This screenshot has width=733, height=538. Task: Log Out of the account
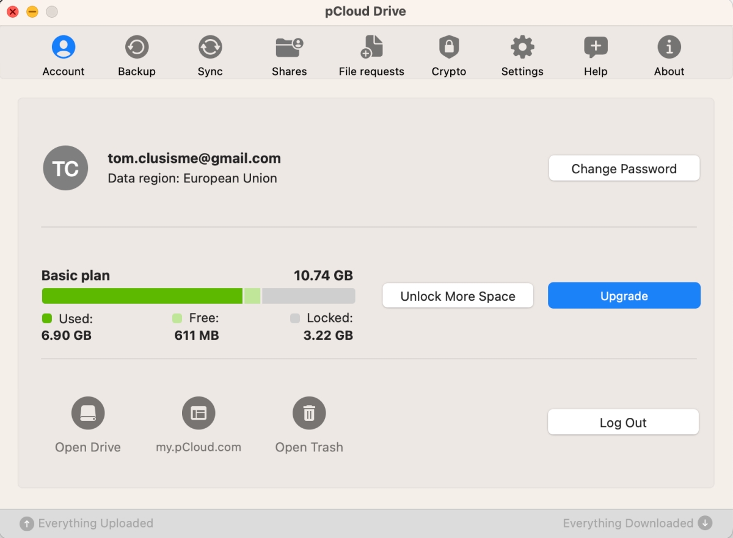tap(623, 423)
